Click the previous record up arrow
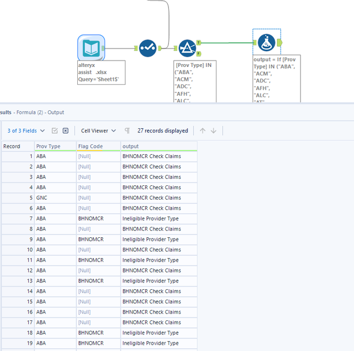This screenshot has width=354, height=351. [x=202, y=130]
